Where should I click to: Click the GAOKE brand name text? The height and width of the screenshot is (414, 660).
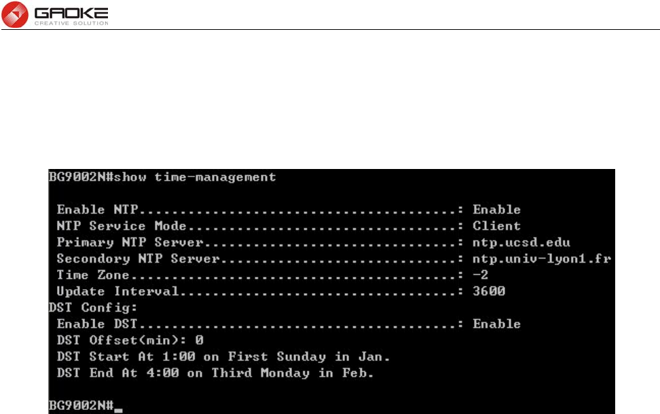pos(71,13)
